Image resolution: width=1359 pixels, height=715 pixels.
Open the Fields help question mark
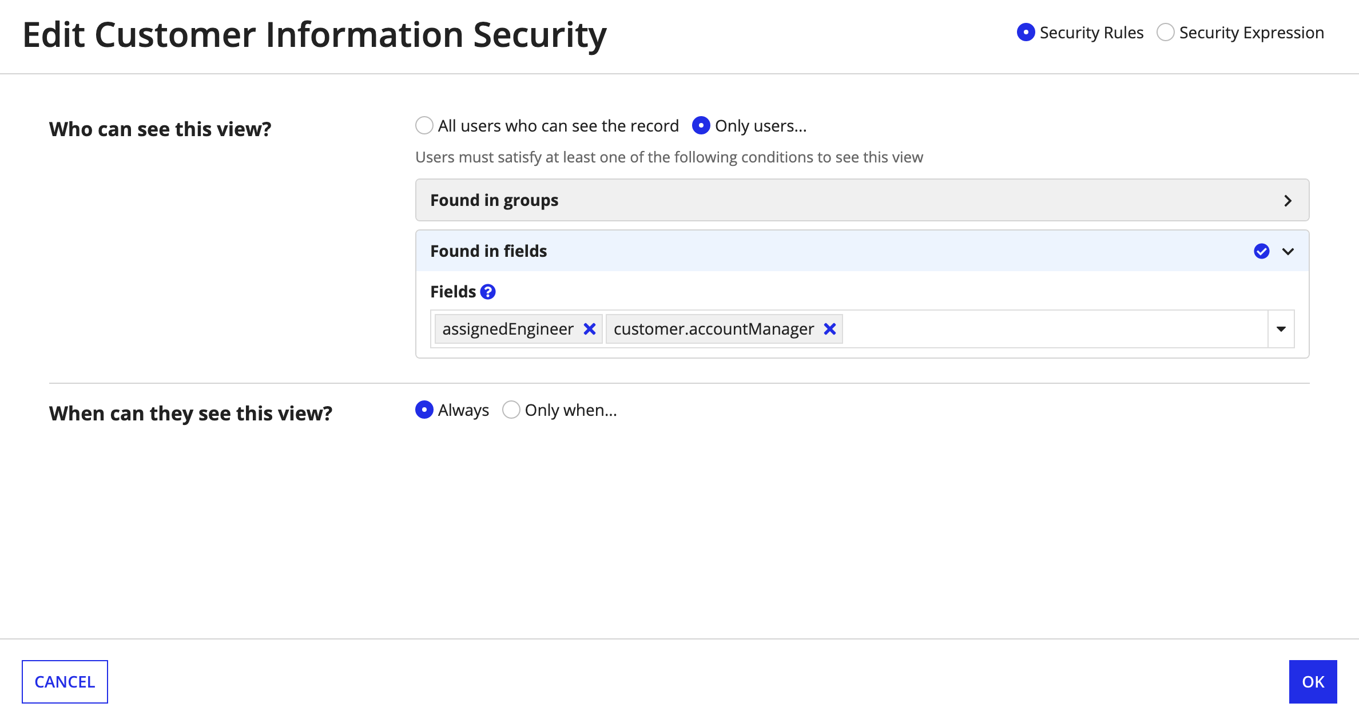(488, 292)
